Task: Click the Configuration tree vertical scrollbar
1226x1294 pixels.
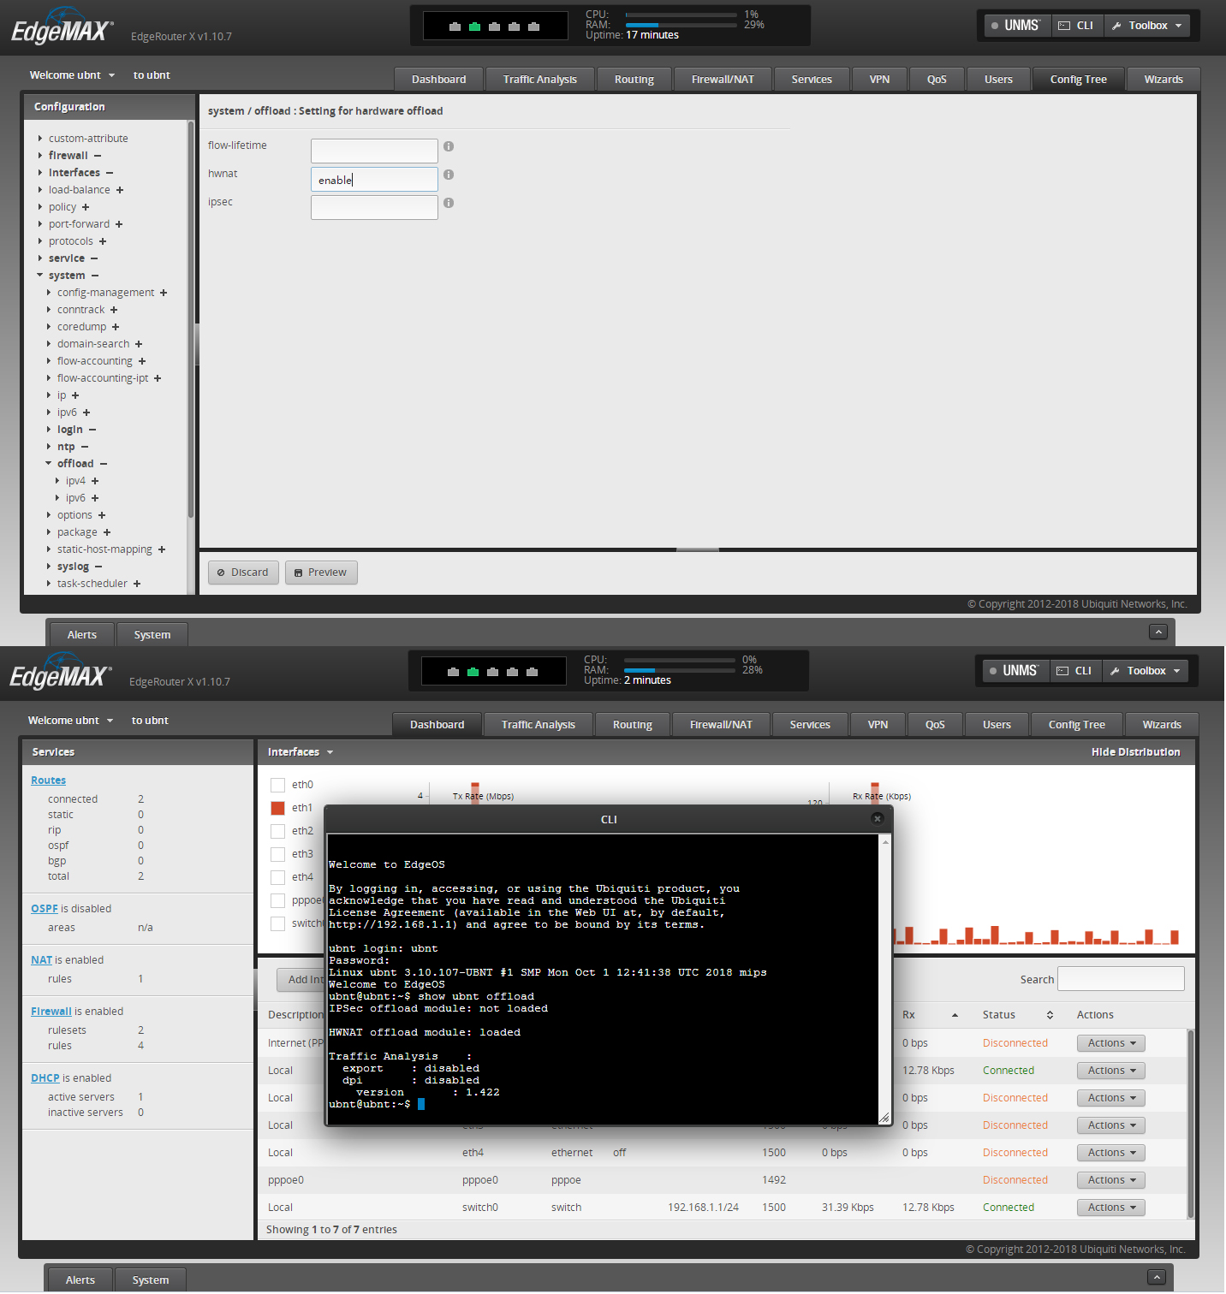Action: [191, 318]
